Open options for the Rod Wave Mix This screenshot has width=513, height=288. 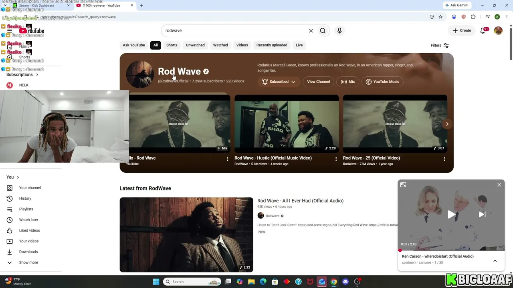pyautogui.click(x=227, y=159)
